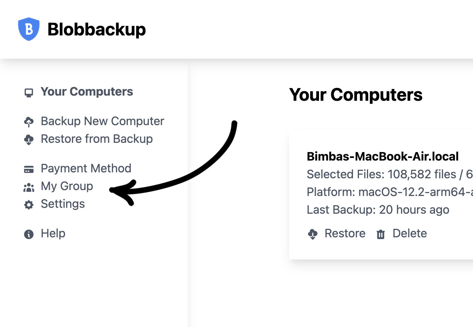The width and height of the screenshot is (473, 327).
Task: Click the trash icon on the computer card
Action: coord(381,234)
